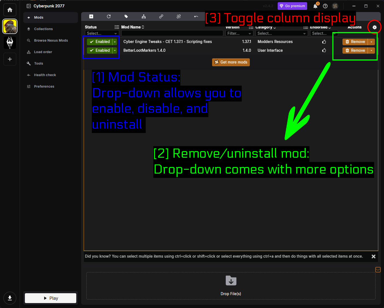Open the Collections sidebar item

pyautogui.click(x=51, y=29)
